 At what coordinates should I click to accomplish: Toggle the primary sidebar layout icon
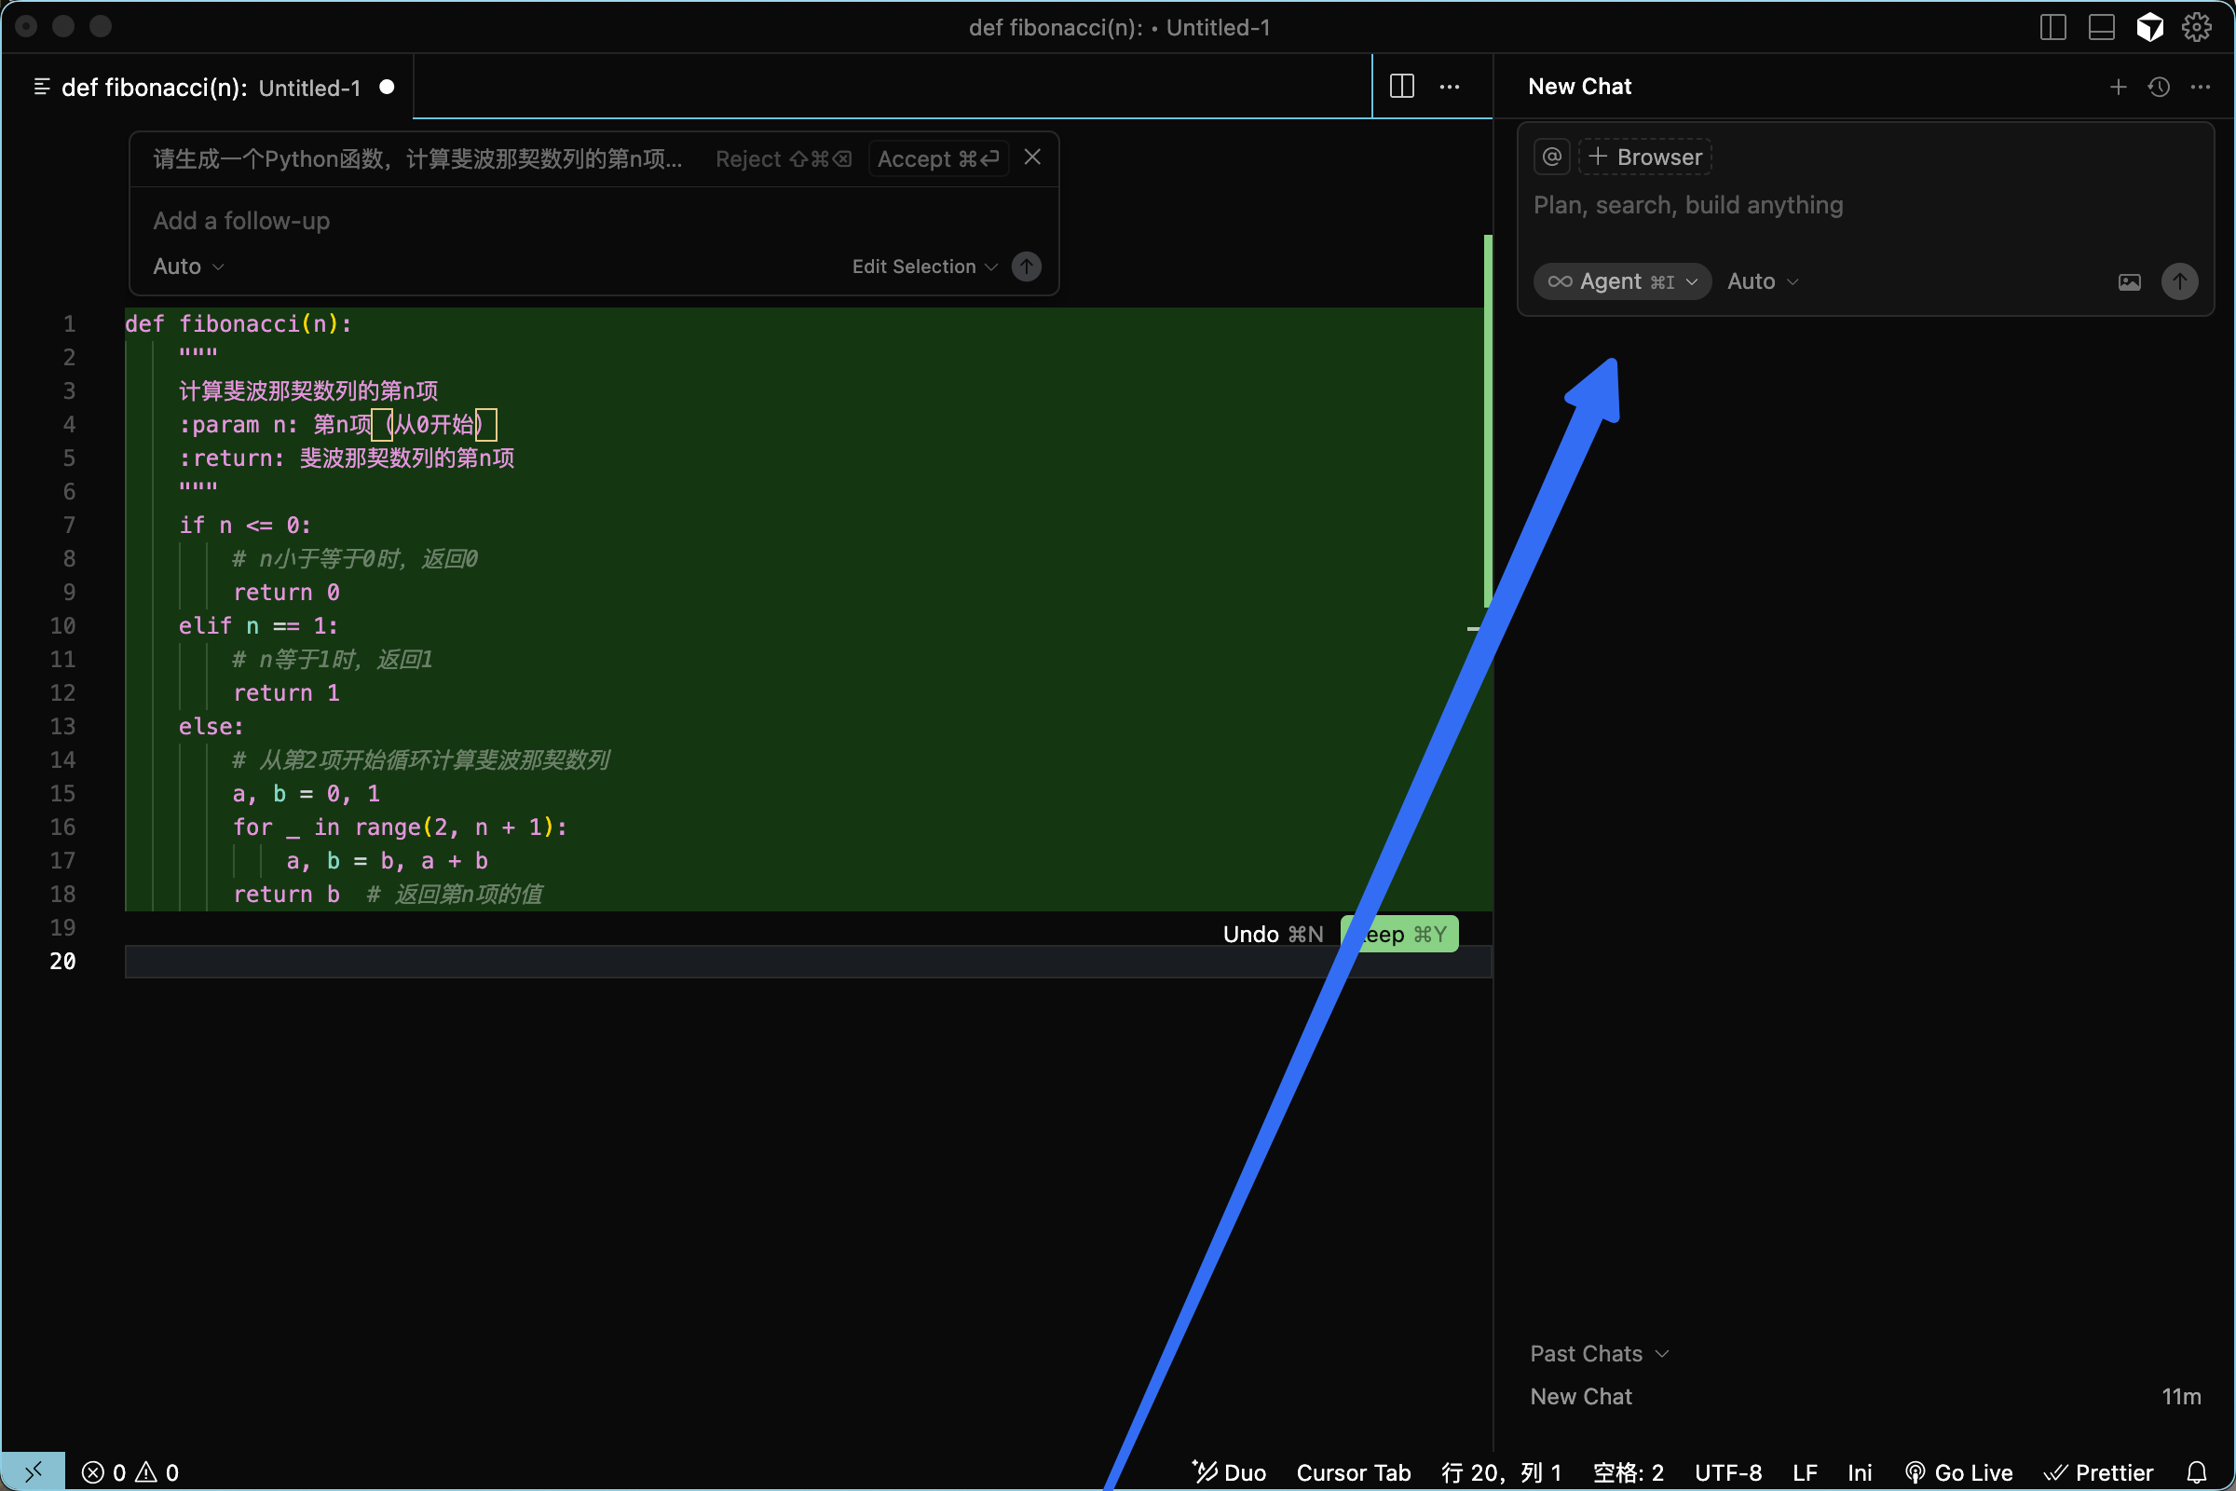click(x=2052, y=28)
